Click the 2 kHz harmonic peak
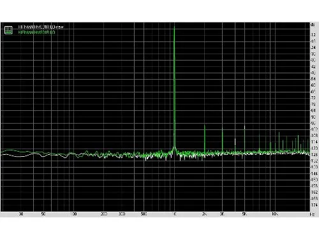Image resolution: width=319 pixels, height=239 pixels. click(x=205, y=138)
